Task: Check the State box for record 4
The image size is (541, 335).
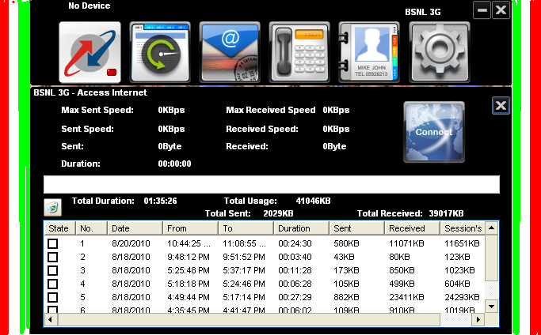Action: tap(53, 284)
